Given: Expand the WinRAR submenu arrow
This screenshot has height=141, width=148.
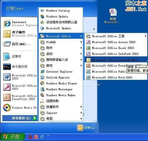Looking at the screenshot, I should coord(81,42).
